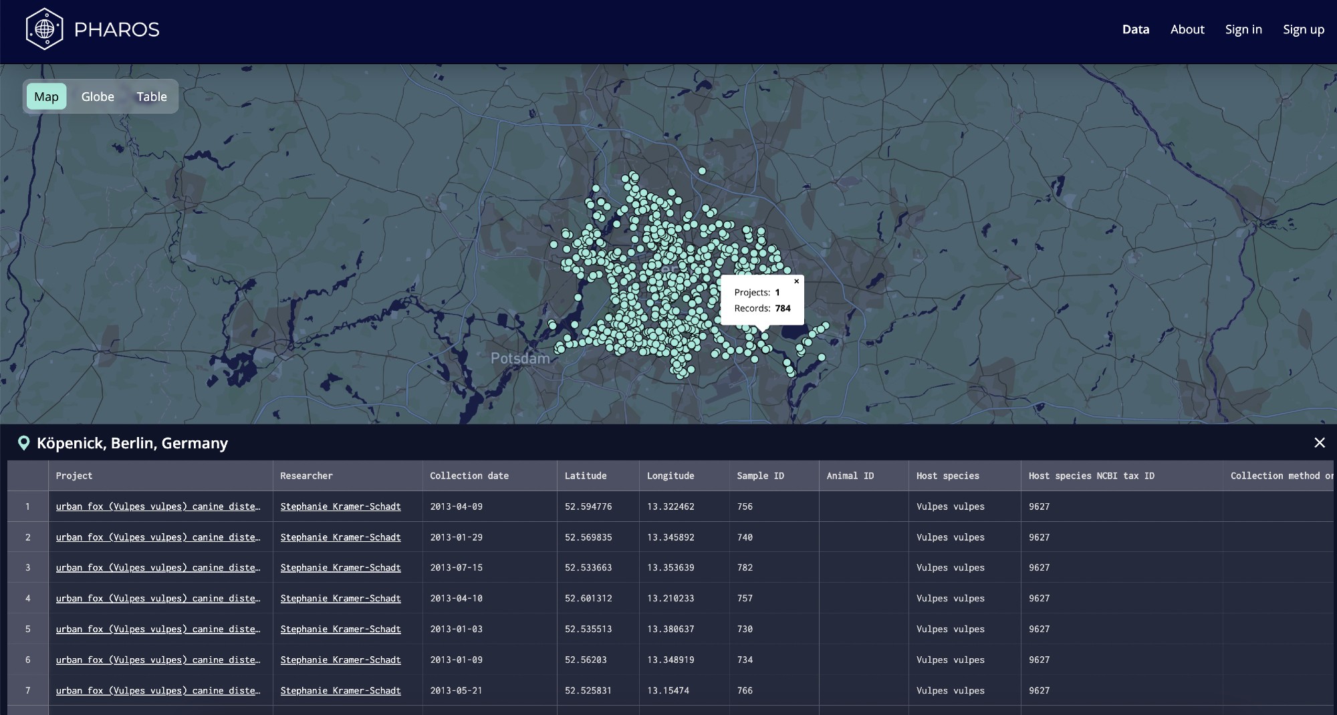Click the Sample ID column header

pyautogui.click(x=760, y=476)
